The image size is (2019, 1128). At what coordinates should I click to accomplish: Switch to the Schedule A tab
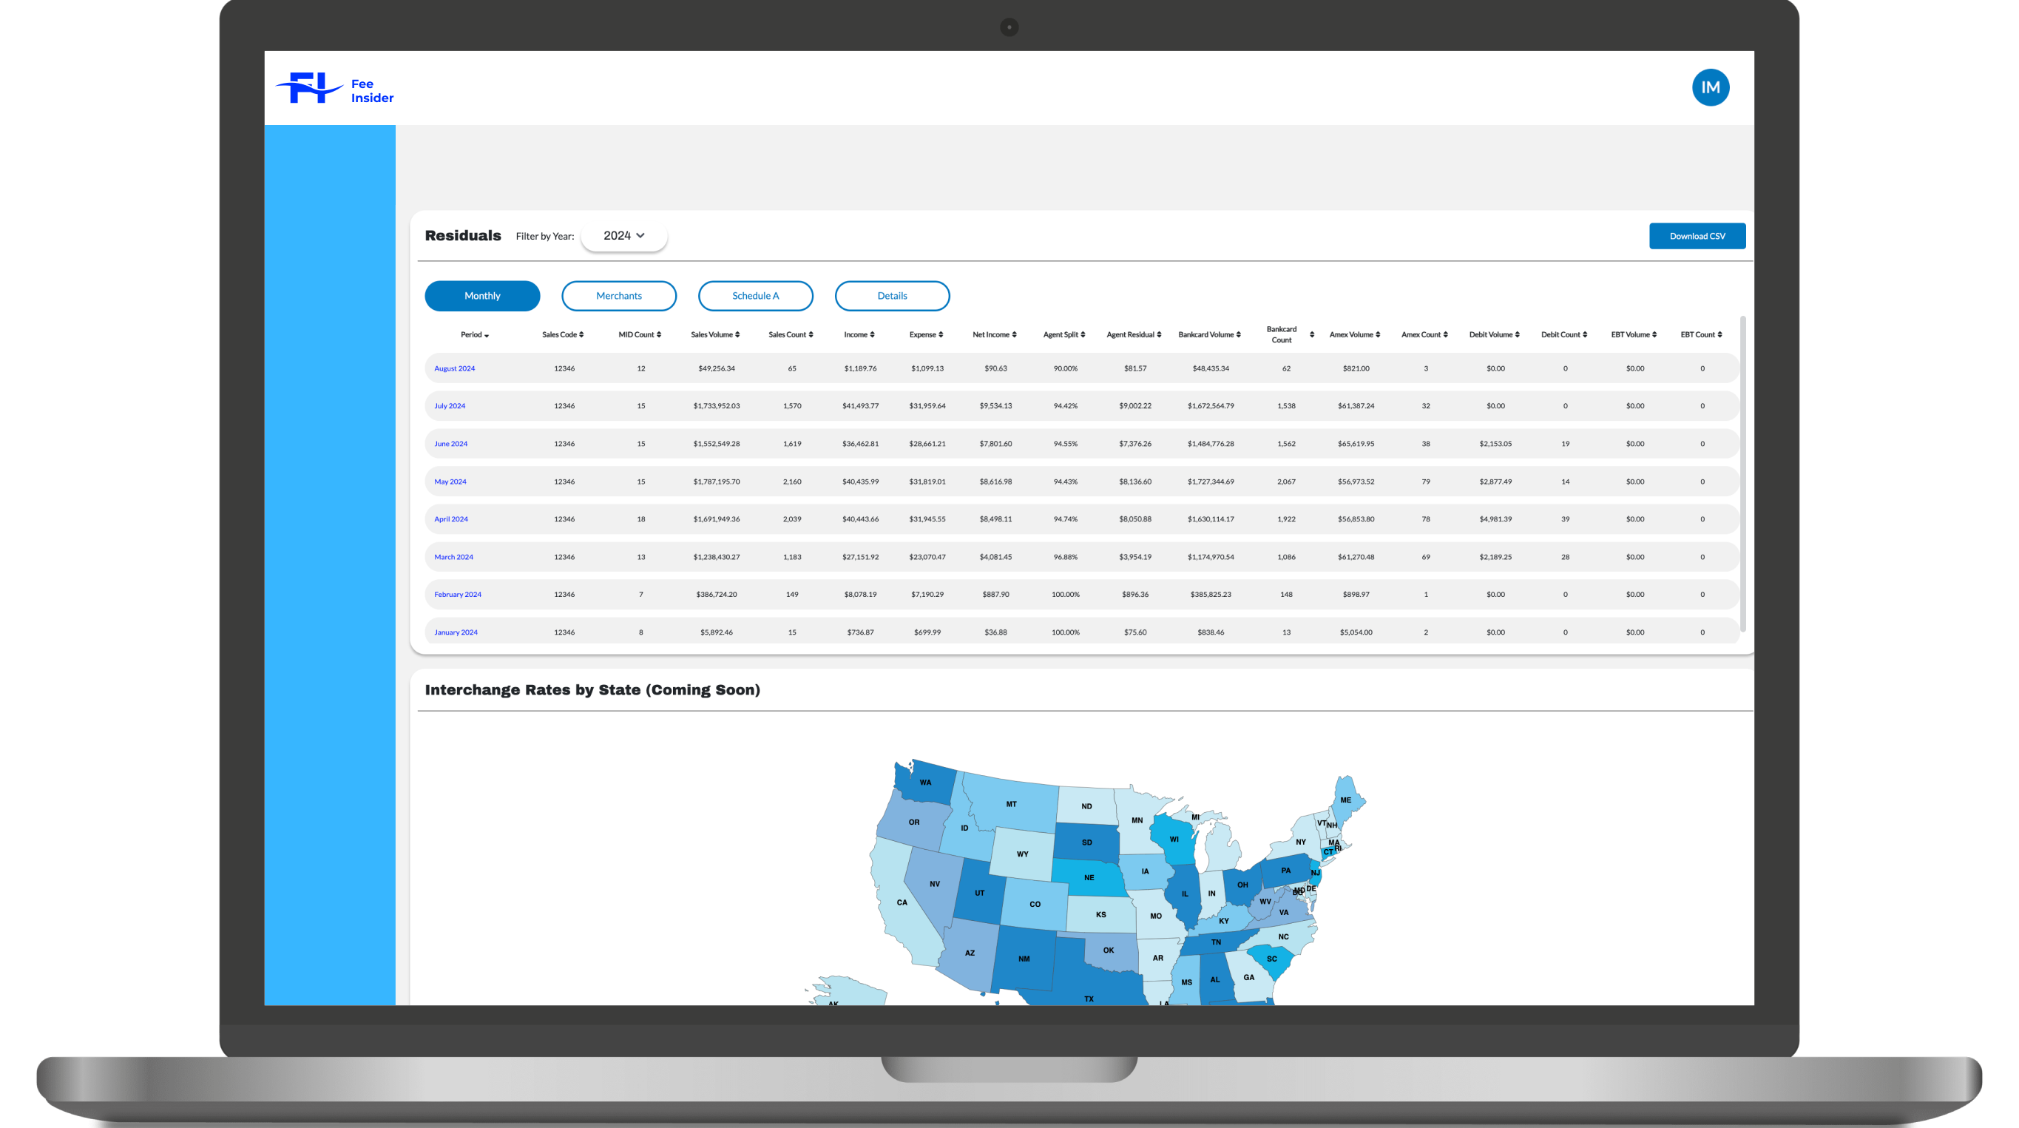point(755,296)
